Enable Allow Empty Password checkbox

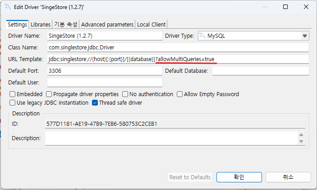click(179, 94)
